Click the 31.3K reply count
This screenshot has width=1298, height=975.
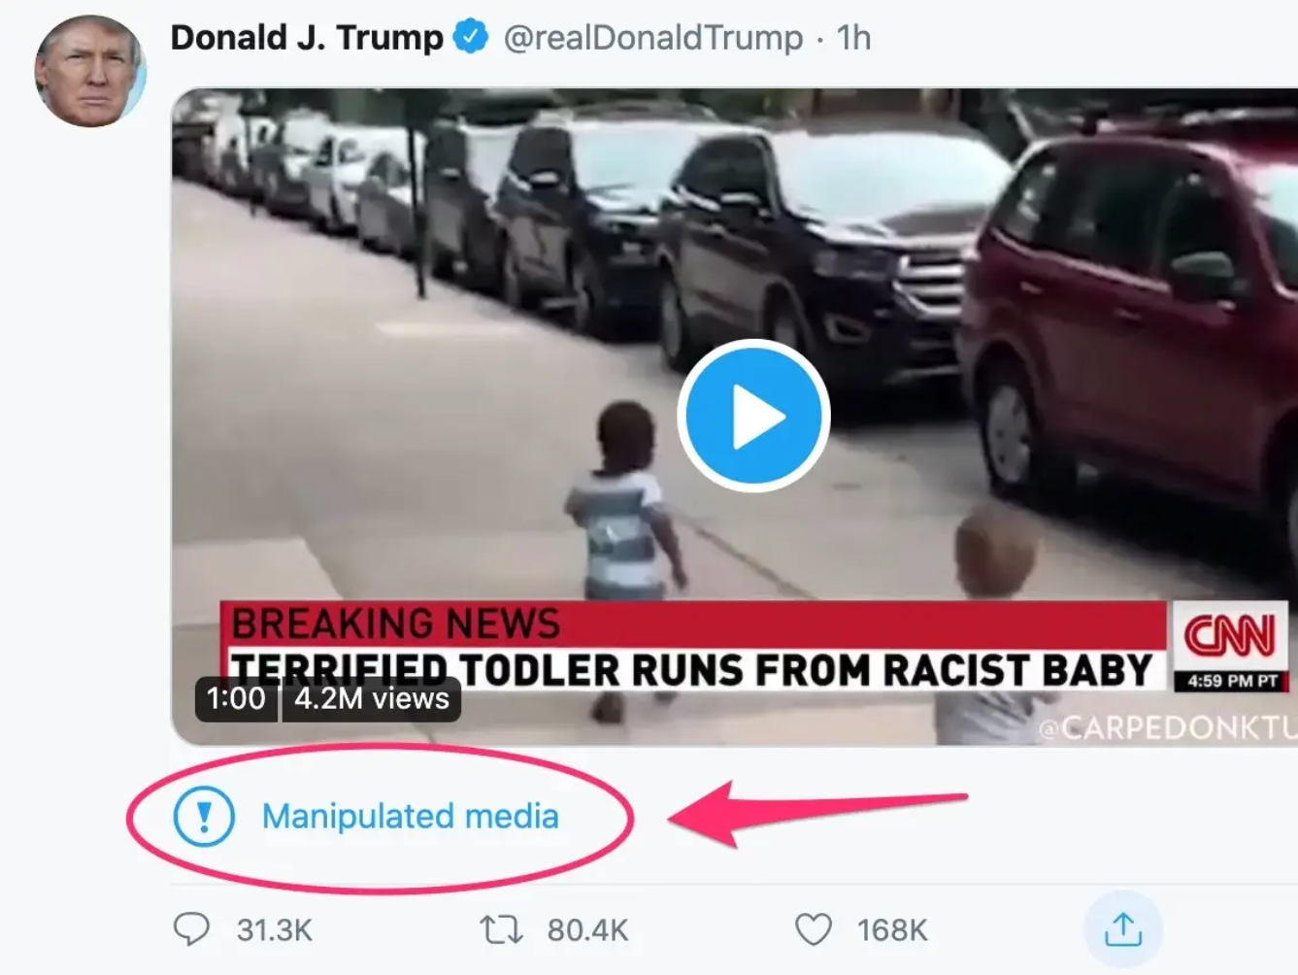tap(275, 930)
